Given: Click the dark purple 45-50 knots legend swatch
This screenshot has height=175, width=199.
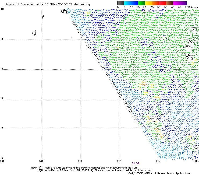Looking at the screenshot, I should point(183,3).
